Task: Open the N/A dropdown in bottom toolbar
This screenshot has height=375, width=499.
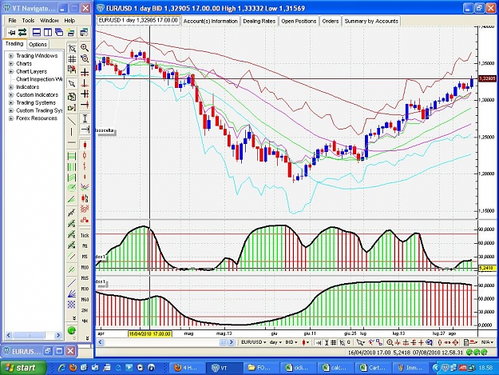Action: (487, 342)
